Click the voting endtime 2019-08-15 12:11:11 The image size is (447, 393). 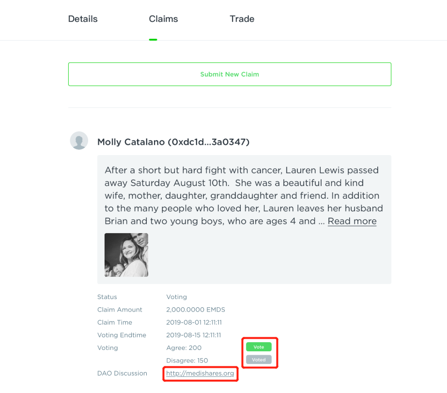pyautogui.click(x=194, y=335)
